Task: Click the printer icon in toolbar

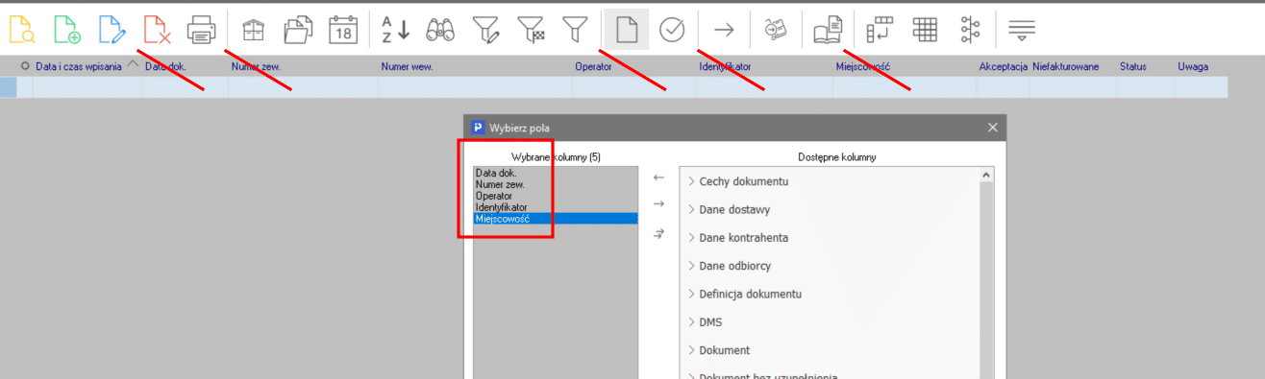Action: click(x=202, y=30)
